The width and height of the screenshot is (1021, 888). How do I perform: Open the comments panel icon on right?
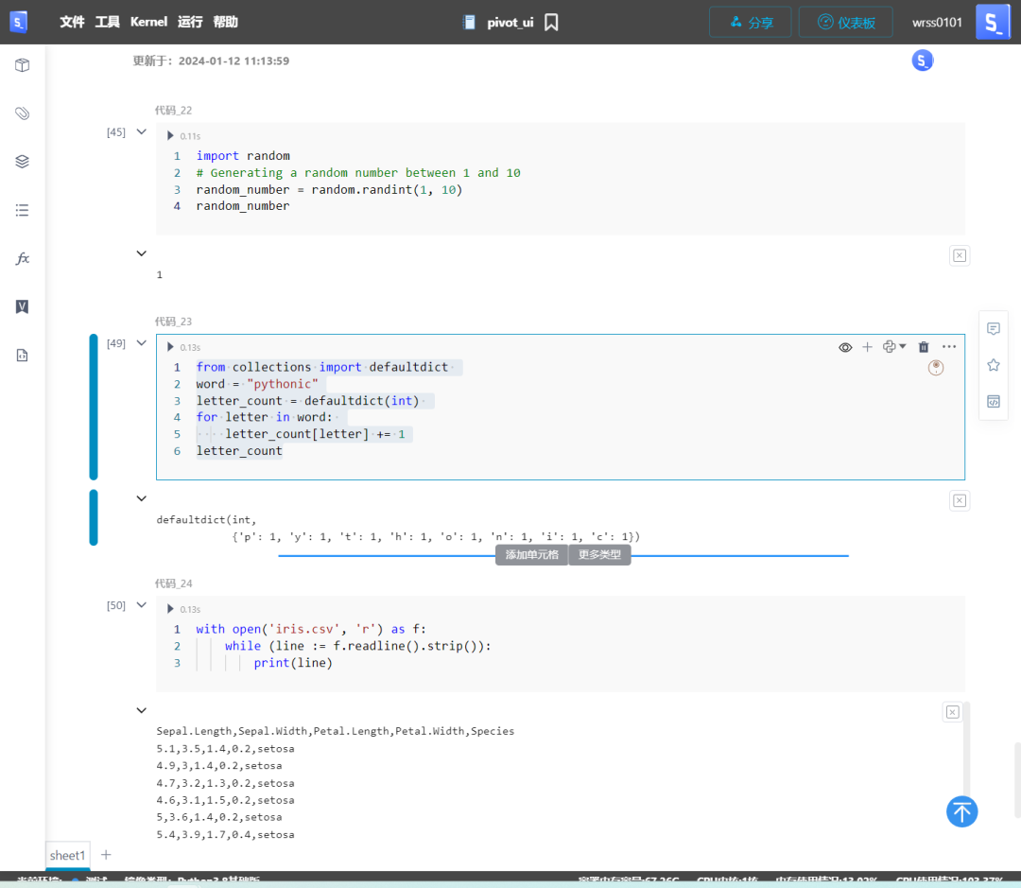tap(994, 329)
